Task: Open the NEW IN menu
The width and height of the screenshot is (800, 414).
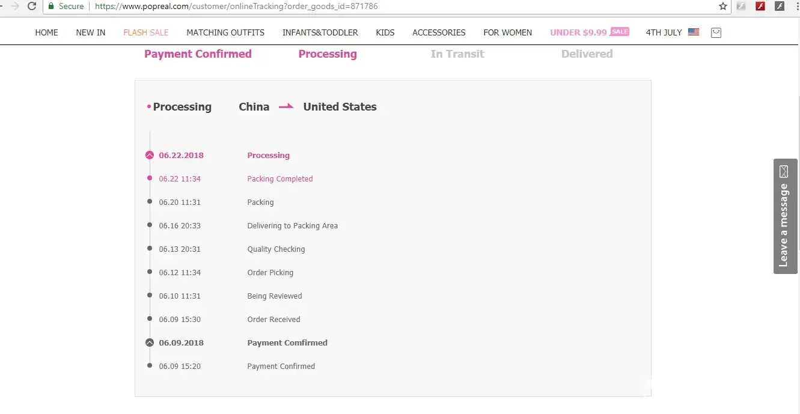Action: tap(91, 32)
